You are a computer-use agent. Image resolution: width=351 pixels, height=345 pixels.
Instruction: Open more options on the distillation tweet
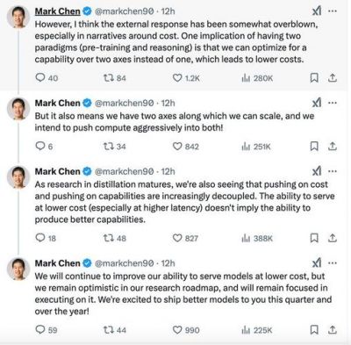(x=333, y=171)
